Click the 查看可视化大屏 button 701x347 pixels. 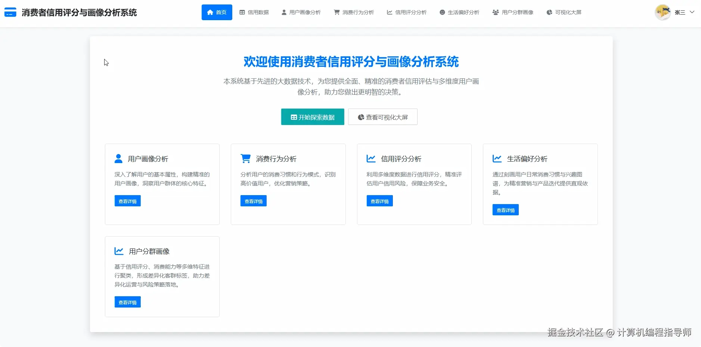[383, 117]
